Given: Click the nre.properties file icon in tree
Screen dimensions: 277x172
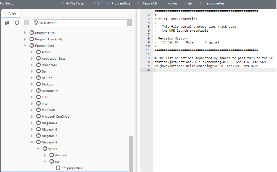Looking at the screenshot, I should click(x=58, y=168).
